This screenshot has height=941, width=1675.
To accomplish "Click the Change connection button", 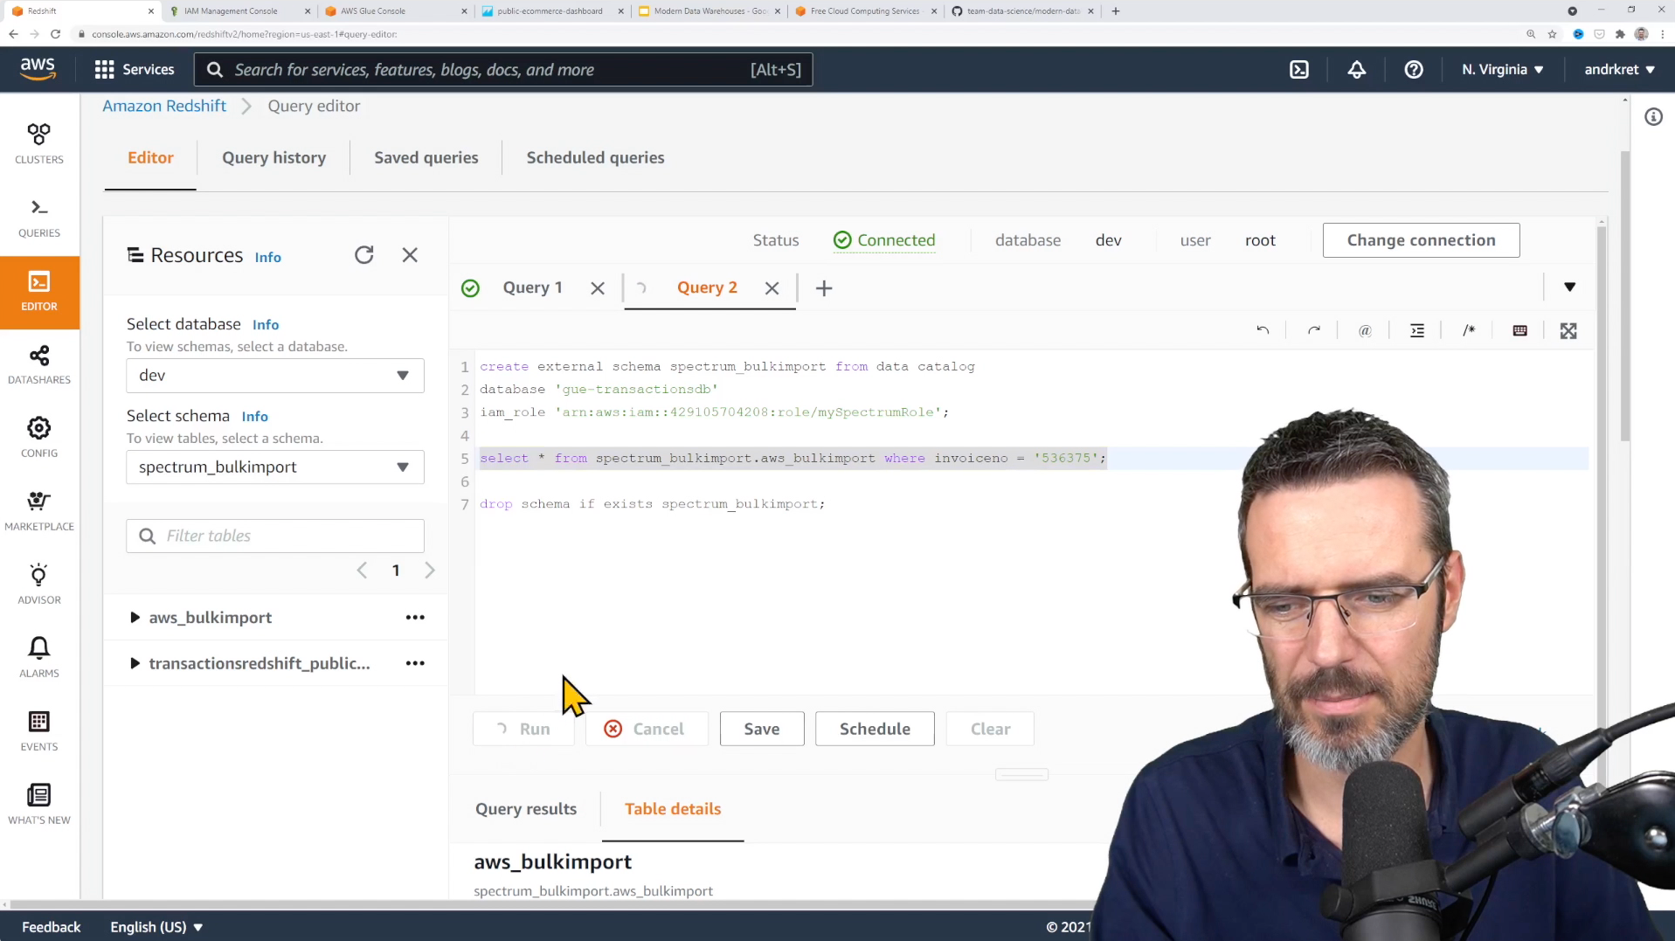I will (x=1421, y=240).
